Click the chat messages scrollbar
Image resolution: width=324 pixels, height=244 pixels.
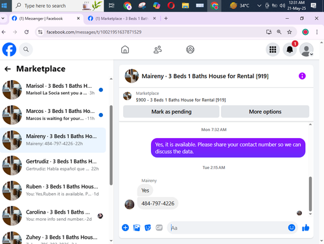310,194
